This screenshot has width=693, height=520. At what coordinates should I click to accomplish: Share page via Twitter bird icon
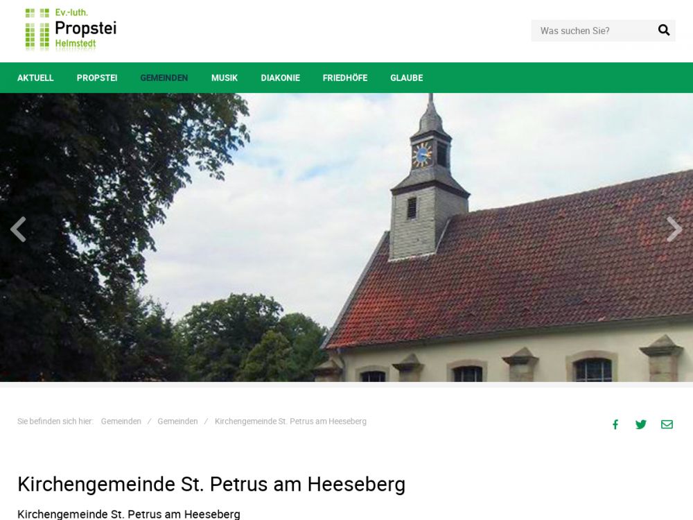tap(641, 424)
